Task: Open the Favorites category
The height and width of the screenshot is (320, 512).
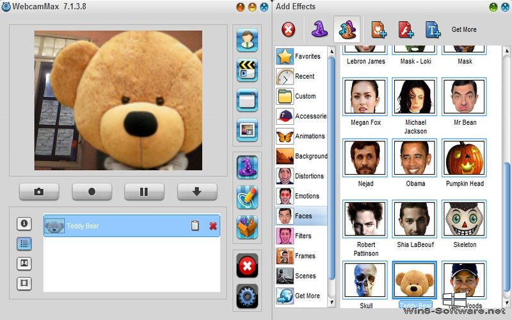Action: click(x=301, y=56)
